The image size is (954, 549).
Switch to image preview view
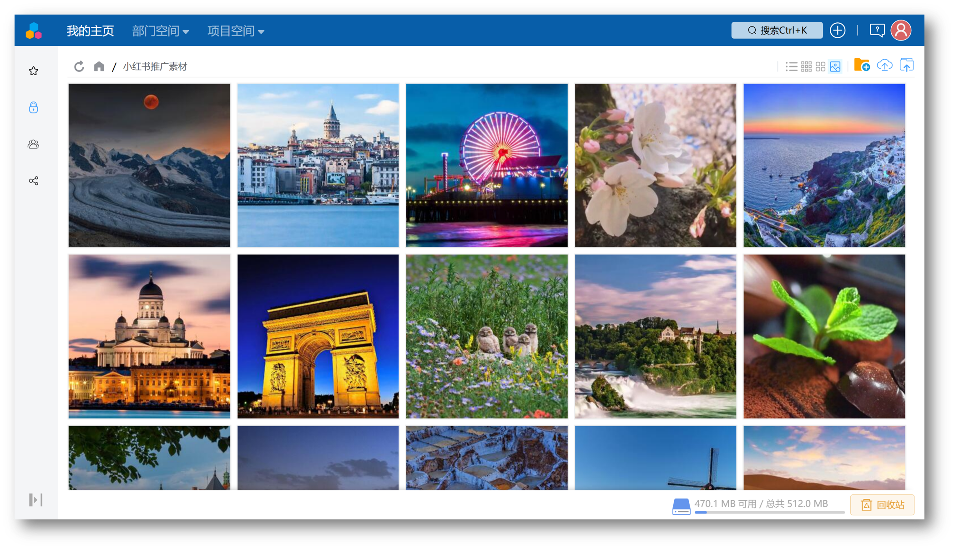point(835,66)
